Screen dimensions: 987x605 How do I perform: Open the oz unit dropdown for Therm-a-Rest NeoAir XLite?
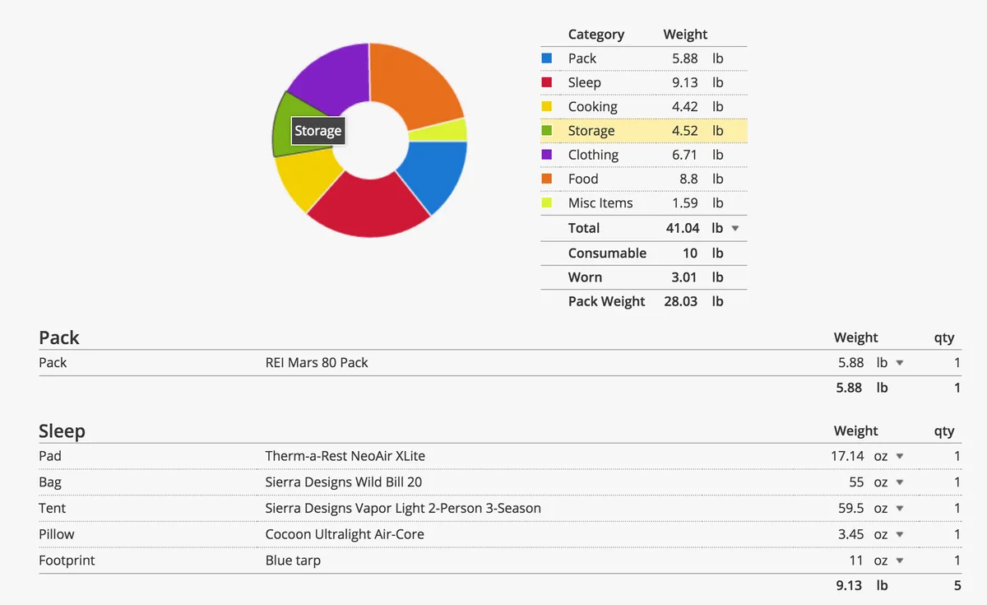pos(899,456)
